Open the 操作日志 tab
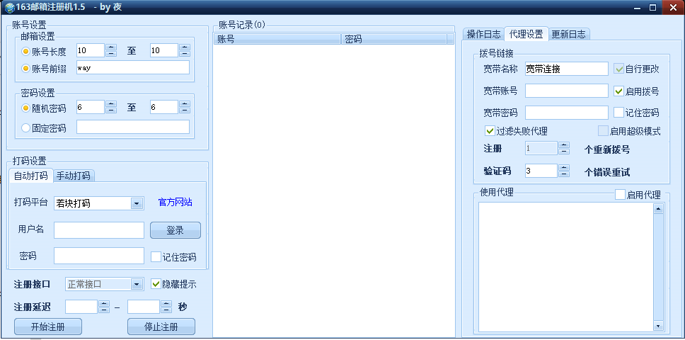The height and width of the screenshot is (340, 685). [x=483, y=34]
